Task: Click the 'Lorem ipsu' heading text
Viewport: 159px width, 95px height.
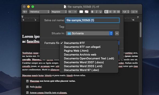Action: click(x=31, y=37)
